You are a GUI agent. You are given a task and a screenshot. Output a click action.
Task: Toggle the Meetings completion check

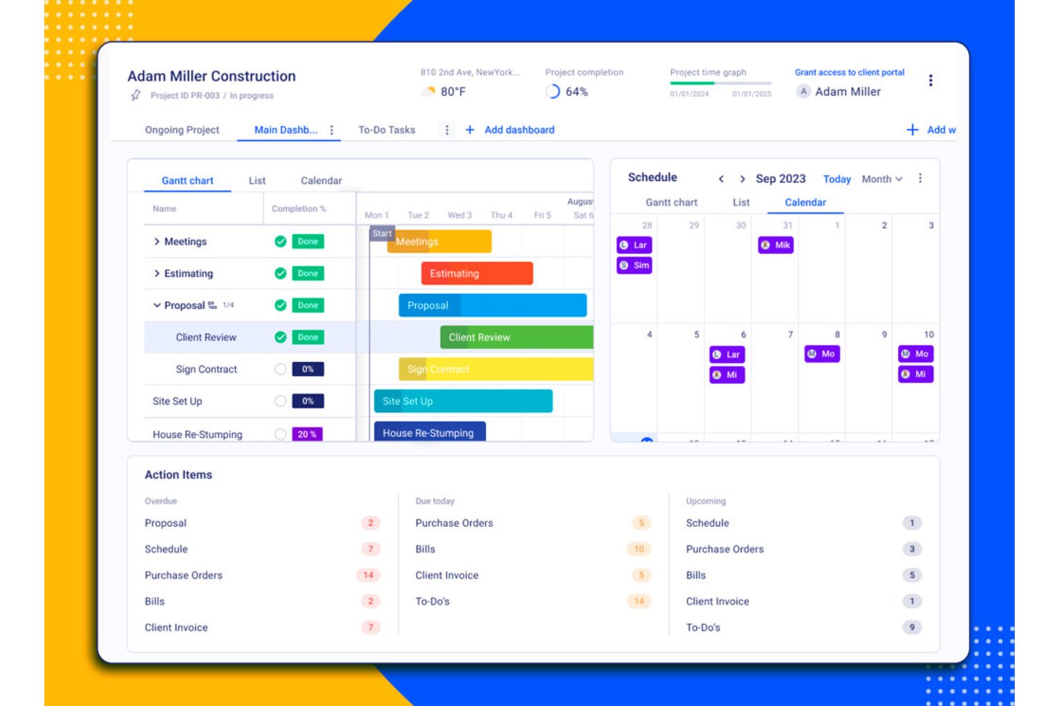280,242
